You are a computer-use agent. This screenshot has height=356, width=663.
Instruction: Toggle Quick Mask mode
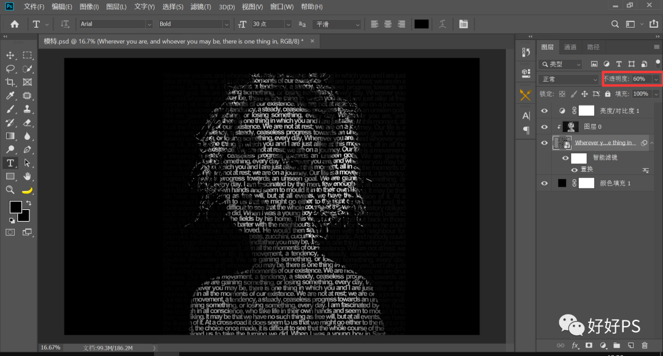point(10,232)
